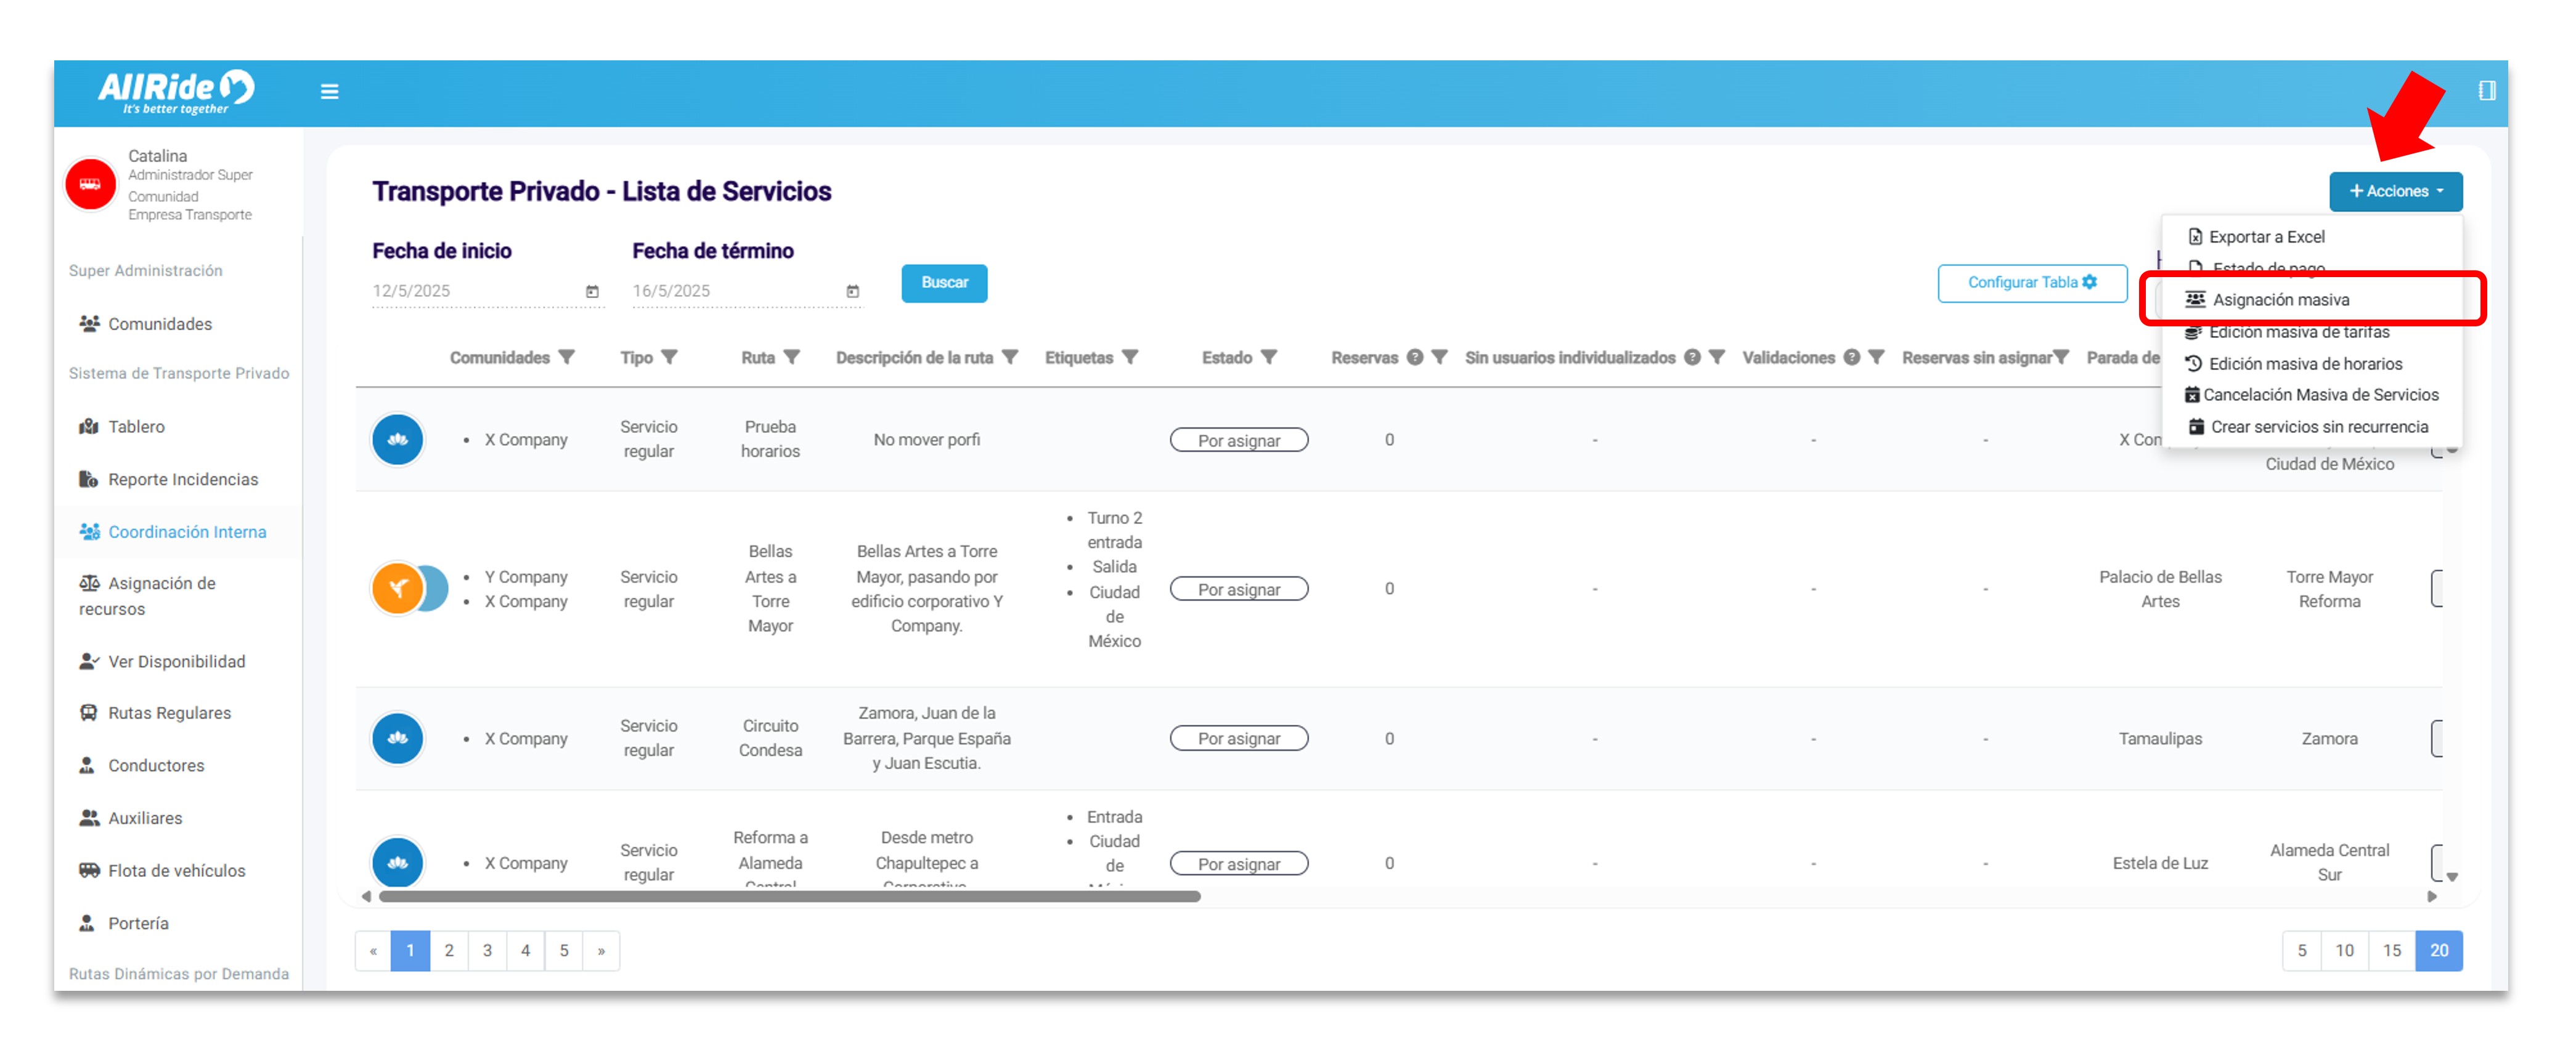
Task: Open the Tablero sidebar icon
Action: coord(89,427)
